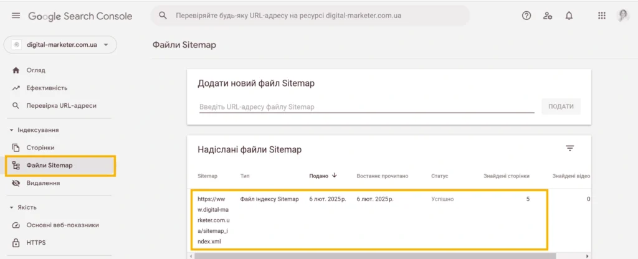Click the discovered pages value 5
The image size is (638, 259).
coord(528,199)
